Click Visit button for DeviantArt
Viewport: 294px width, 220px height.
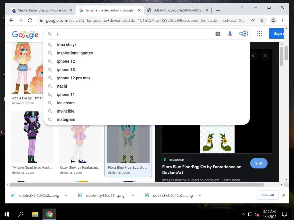[259, 163]
